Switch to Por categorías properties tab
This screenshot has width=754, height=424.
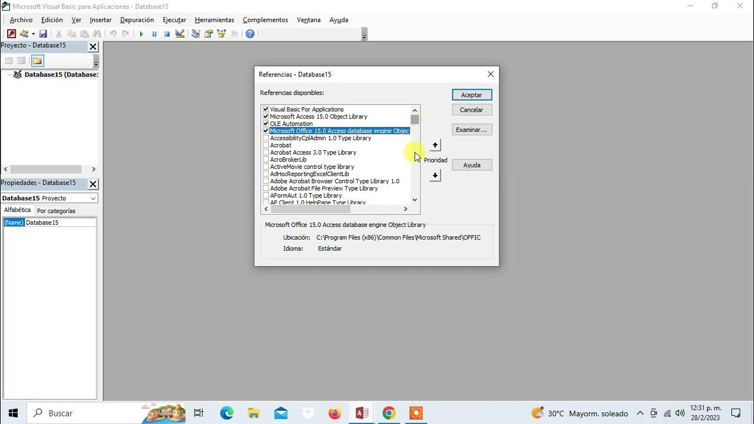click(x=56, y=211)
